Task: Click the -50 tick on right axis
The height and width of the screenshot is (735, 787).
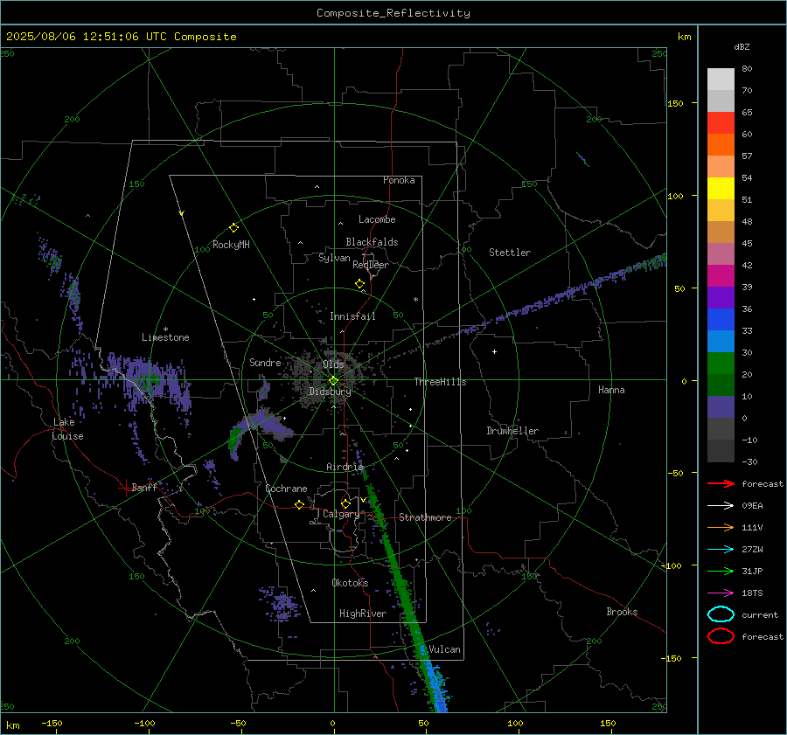Action: click(x=675, y=473)
